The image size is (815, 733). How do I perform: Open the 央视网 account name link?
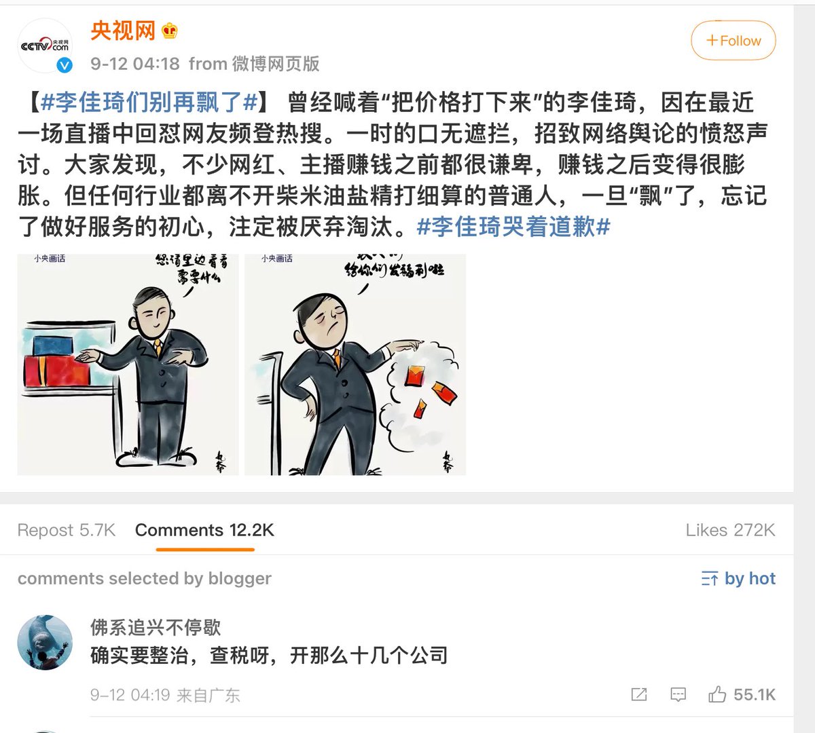click(x=123, y=31)
